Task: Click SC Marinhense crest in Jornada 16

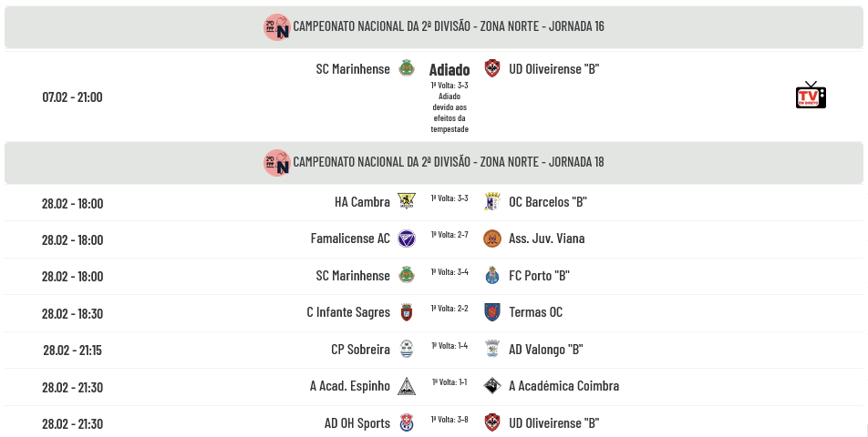Action: tap(407, 68)
